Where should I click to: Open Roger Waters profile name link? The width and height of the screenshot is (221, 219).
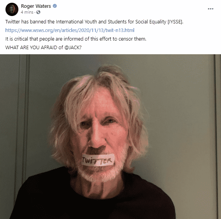tap(36, 6)
